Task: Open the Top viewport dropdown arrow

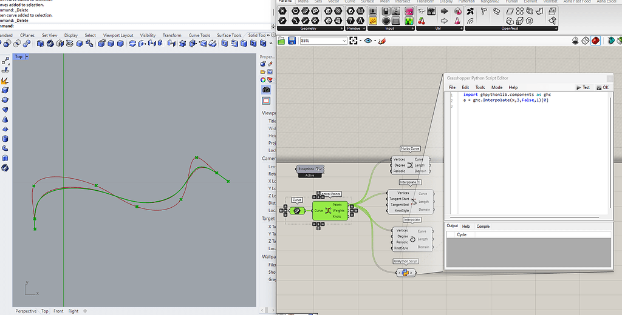Action: pyautogui.click(x=27, y=56)
